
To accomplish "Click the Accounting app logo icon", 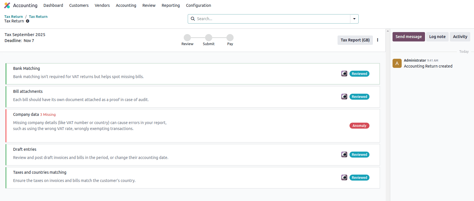I will tap(7, 5).
